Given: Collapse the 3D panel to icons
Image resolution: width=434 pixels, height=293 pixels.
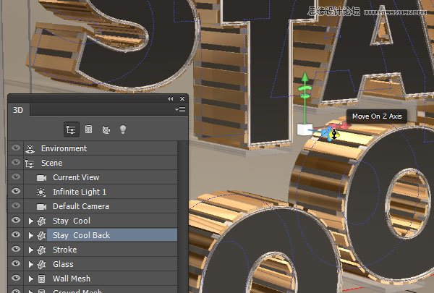Looking at the screenshot, I should pyautogui.click(x=170, y=98).
